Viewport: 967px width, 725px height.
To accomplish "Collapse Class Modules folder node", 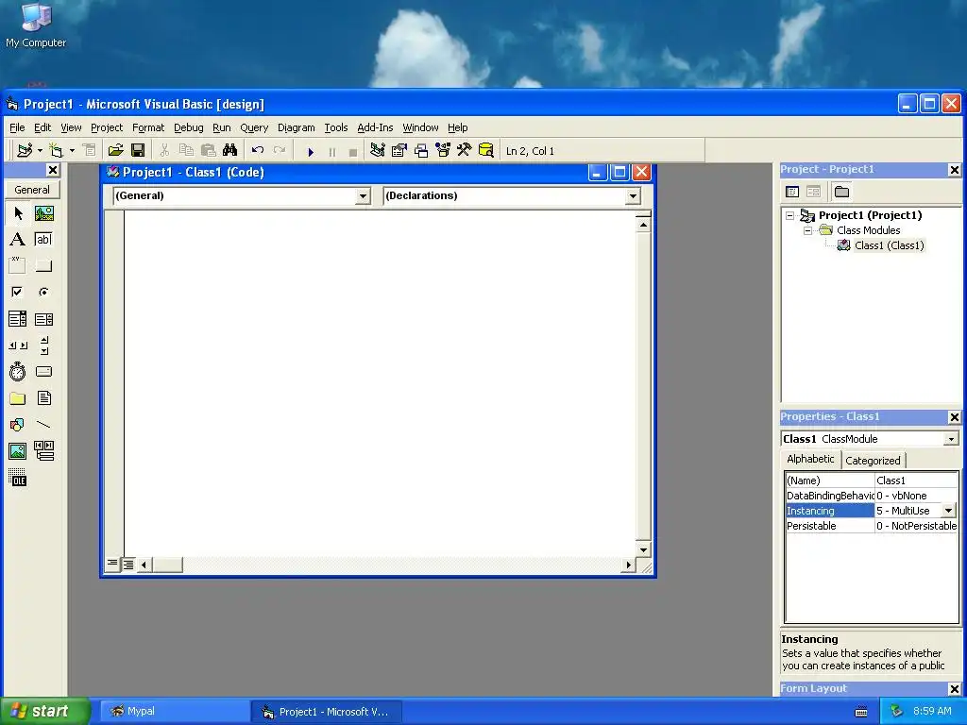I will [x=808, y=230].
